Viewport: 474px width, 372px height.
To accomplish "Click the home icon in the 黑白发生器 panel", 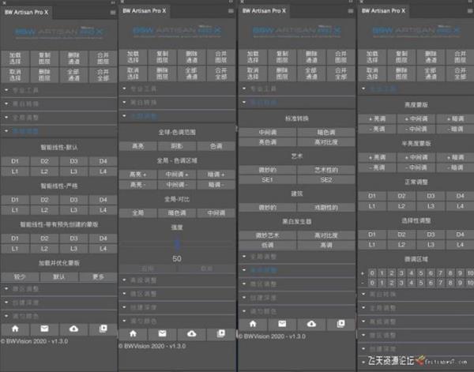I will click(254, 323).
